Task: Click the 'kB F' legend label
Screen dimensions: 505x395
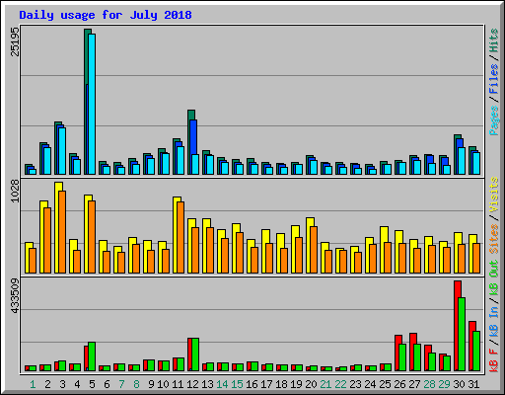Action: (x=494, y=360)
